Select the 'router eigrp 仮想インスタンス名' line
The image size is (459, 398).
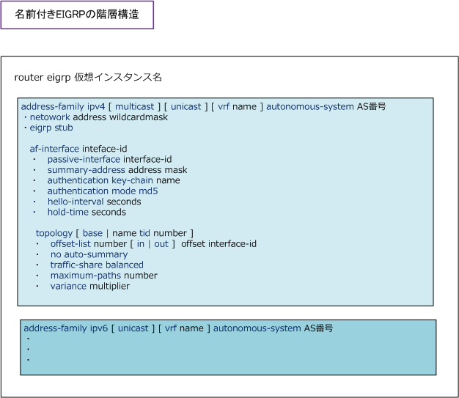88,78
